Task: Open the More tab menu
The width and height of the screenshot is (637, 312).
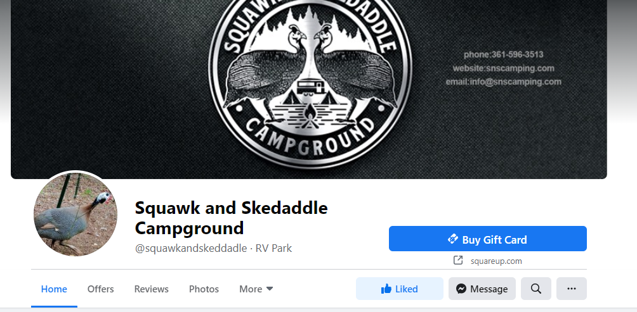Action: click(256, 289)
